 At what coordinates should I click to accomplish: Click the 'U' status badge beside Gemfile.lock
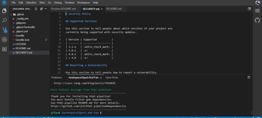point(46,40)
